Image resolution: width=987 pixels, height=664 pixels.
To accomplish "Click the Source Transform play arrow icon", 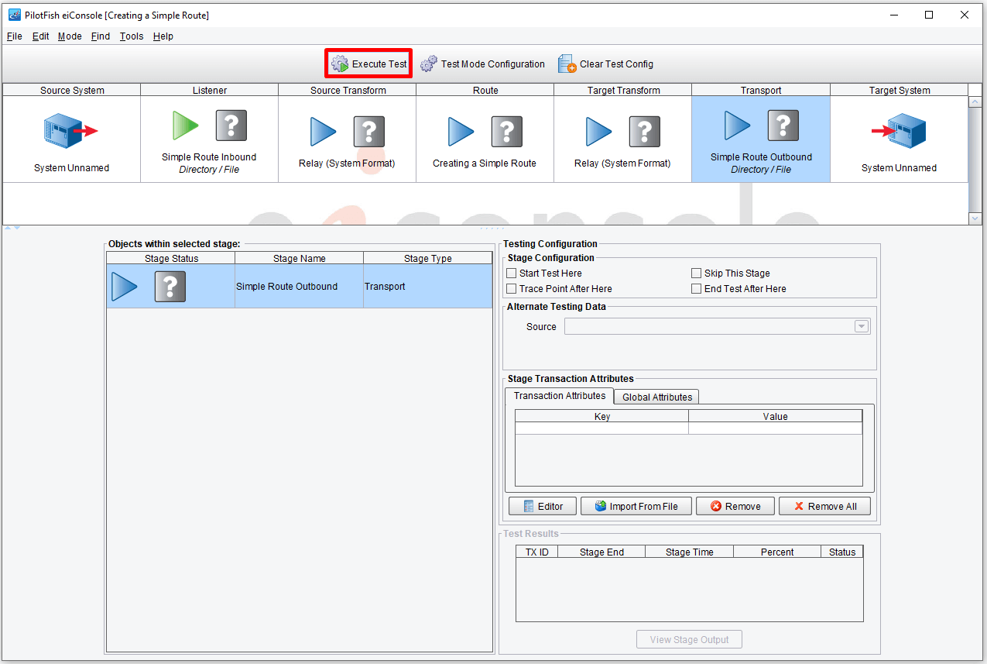I will click(324, 132).
